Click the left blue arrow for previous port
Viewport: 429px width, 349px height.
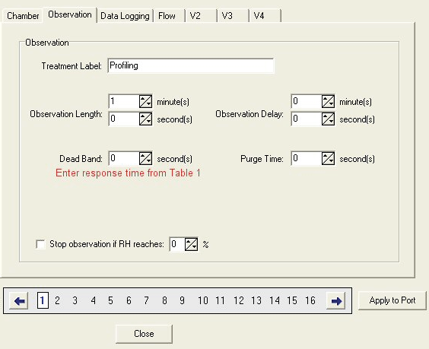pyautogui.click(x=18, y=301)
